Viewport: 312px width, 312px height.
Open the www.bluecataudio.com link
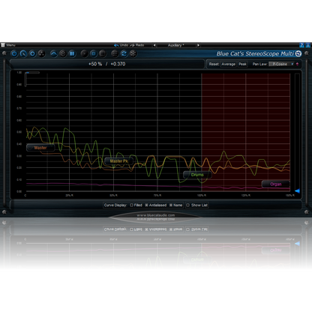(x=155, y=215)
